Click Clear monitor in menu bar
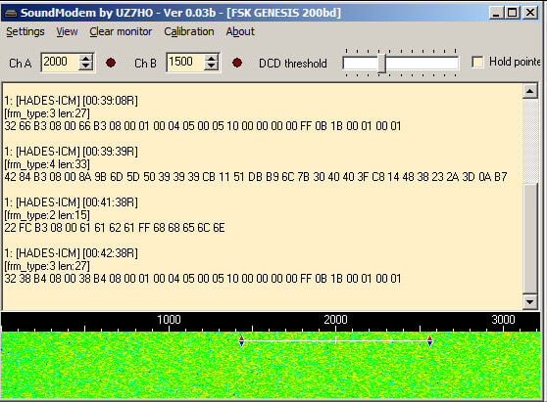 121,31
